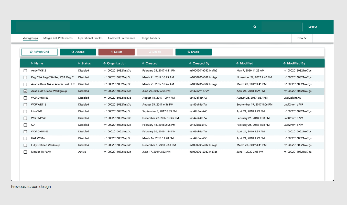The width and height of the screenshot is (347, 205).
Task: Click sort arrows icon beside Name column
Action: coord(32,63)
